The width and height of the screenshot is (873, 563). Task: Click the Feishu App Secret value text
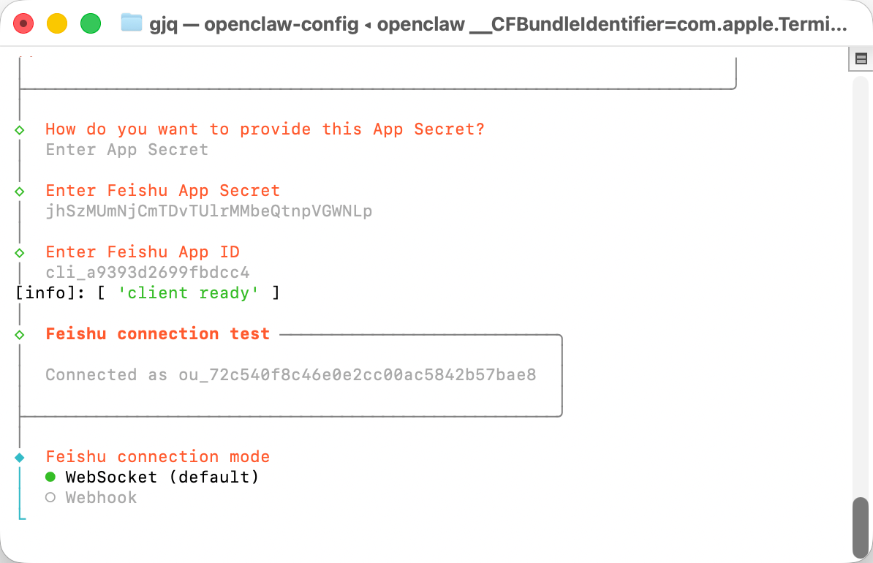click(x=208, y=211)
